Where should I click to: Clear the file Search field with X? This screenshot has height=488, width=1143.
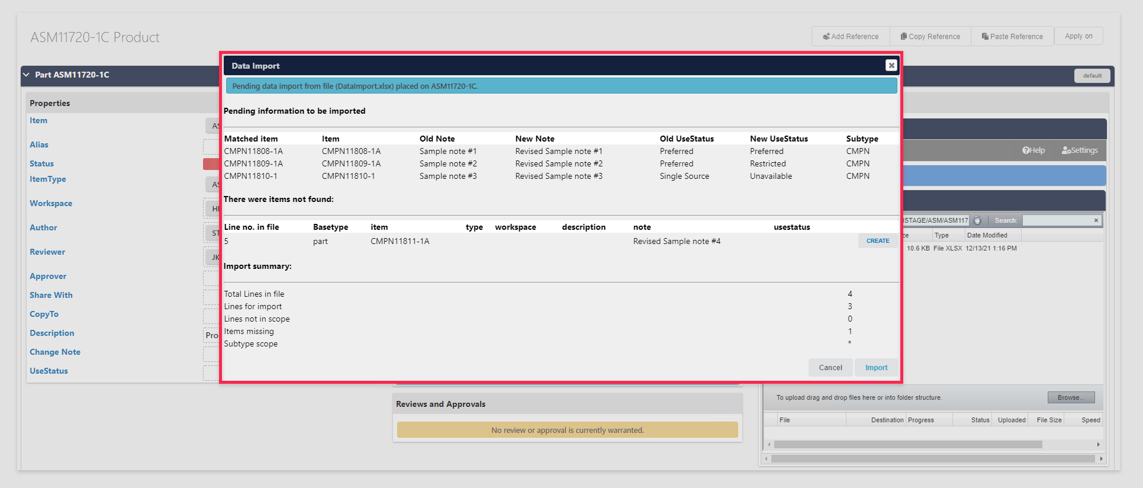coord(1096,220)
